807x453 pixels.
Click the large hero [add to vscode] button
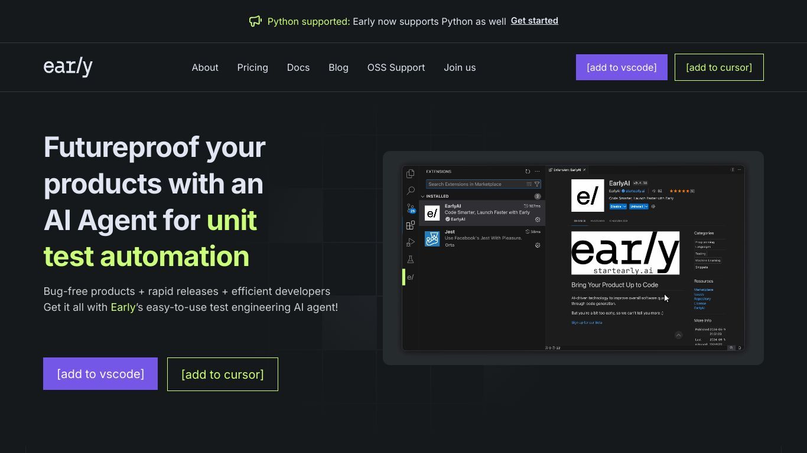[100, 374]
